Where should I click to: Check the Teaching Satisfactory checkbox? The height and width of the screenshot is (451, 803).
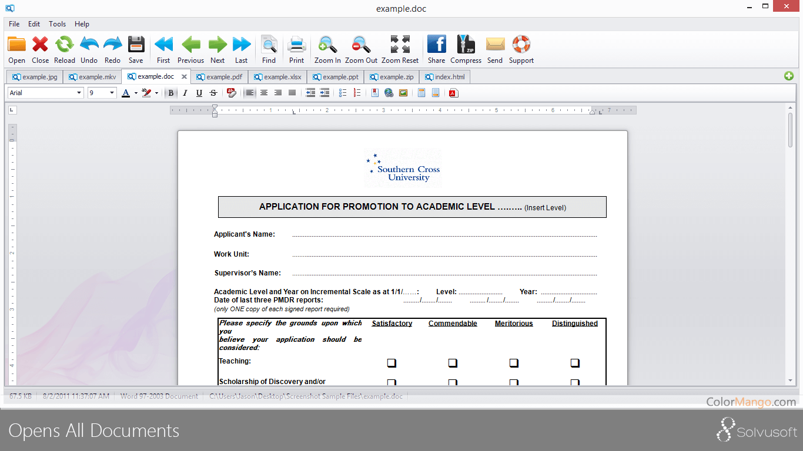coord(392,363)
